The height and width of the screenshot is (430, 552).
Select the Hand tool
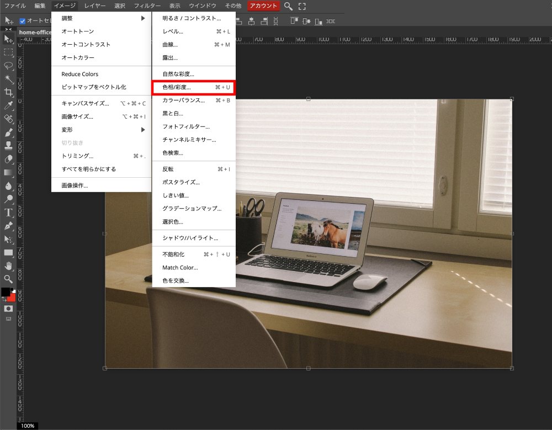tap(8, 266)
